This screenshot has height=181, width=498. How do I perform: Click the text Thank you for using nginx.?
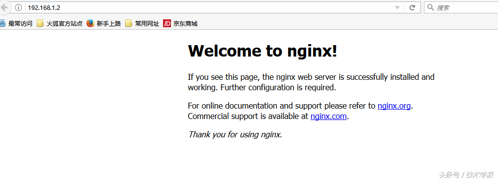click(235, 134)
